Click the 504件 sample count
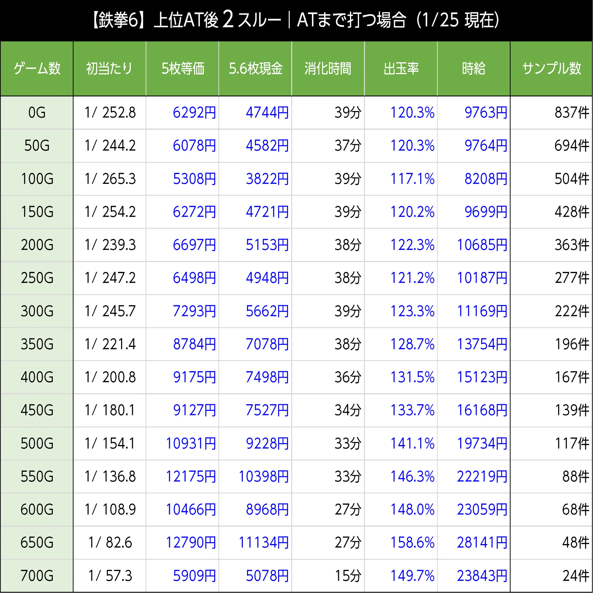 pos(572,179)
